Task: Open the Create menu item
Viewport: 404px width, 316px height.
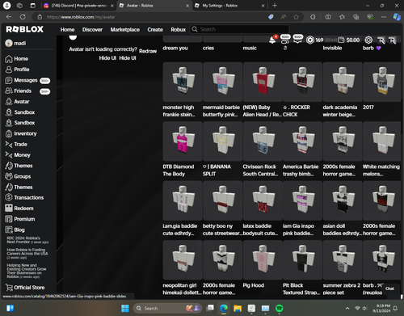Action: pos(155,29)
